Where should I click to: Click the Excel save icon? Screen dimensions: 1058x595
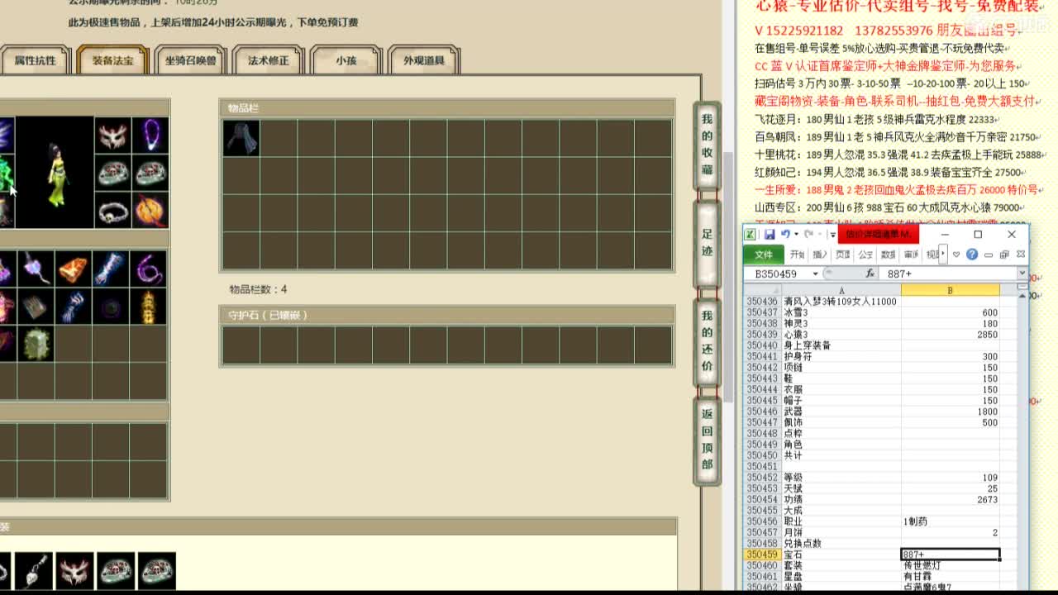770,235
